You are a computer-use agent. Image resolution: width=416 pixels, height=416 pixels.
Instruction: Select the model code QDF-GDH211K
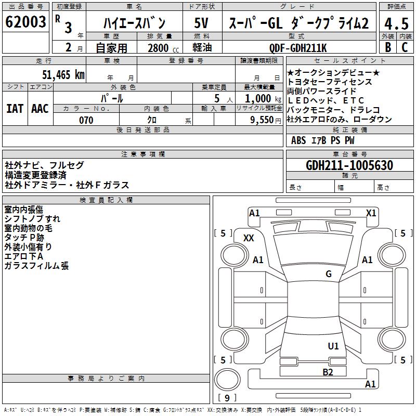[x=298, y=48]
